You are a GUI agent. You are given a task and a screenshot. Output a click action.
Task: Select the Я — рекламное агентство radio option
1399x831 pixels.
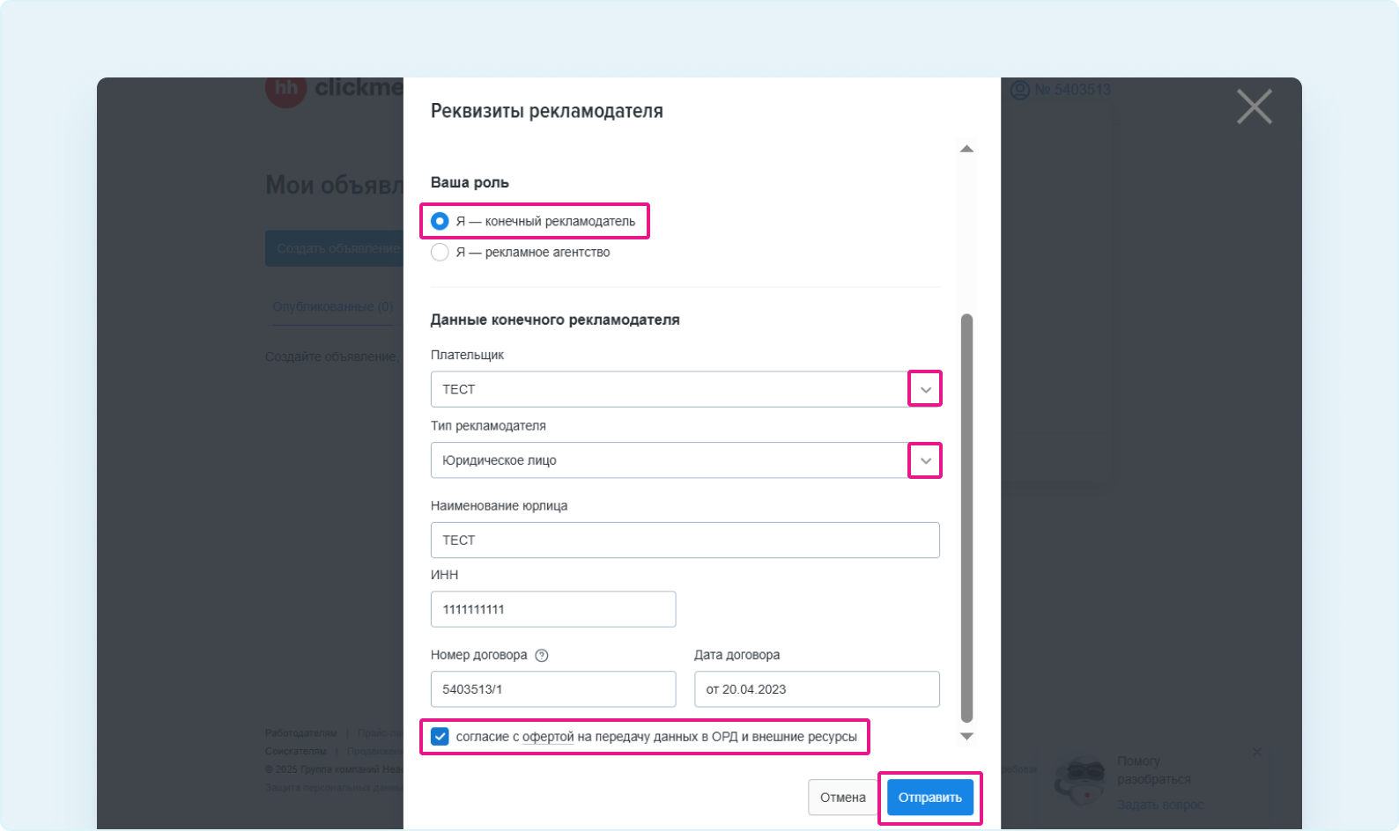point(440,252)
